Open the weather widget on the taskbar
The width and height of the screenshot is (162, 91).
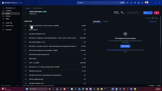pyautogui.click(x=6, y=89)
